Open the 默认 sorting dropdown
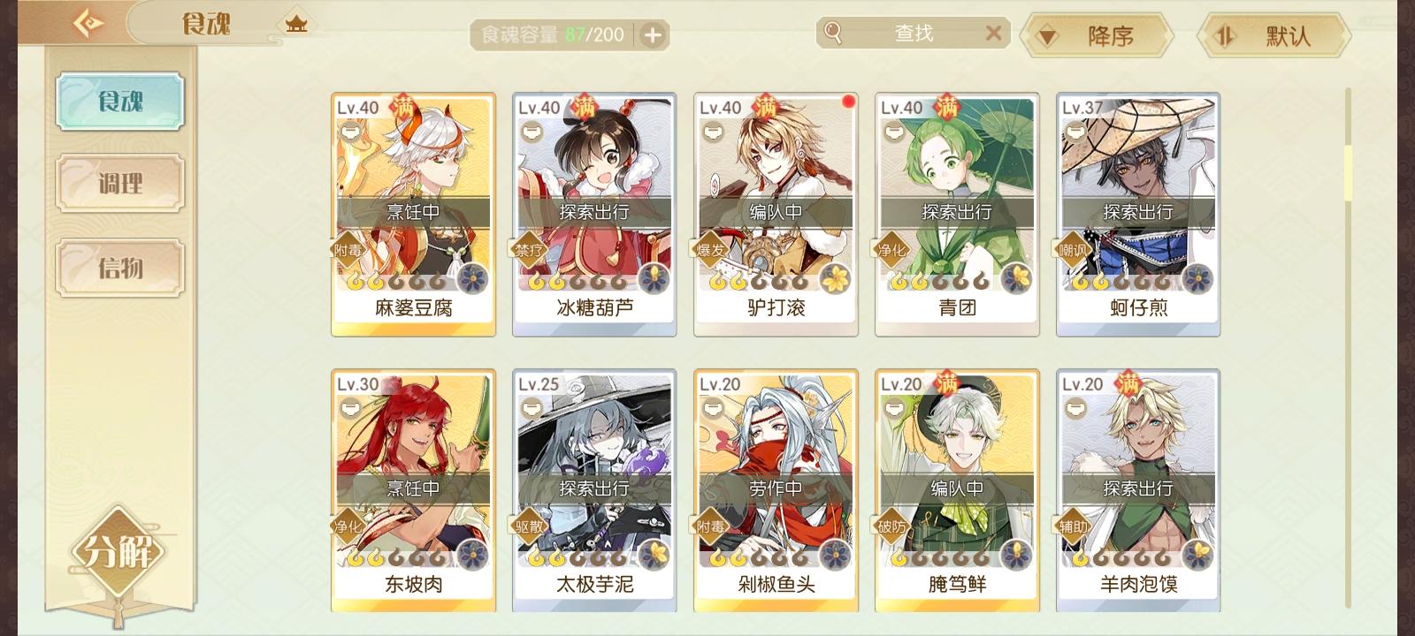 pyautogui.click(x=1273, y=36)
